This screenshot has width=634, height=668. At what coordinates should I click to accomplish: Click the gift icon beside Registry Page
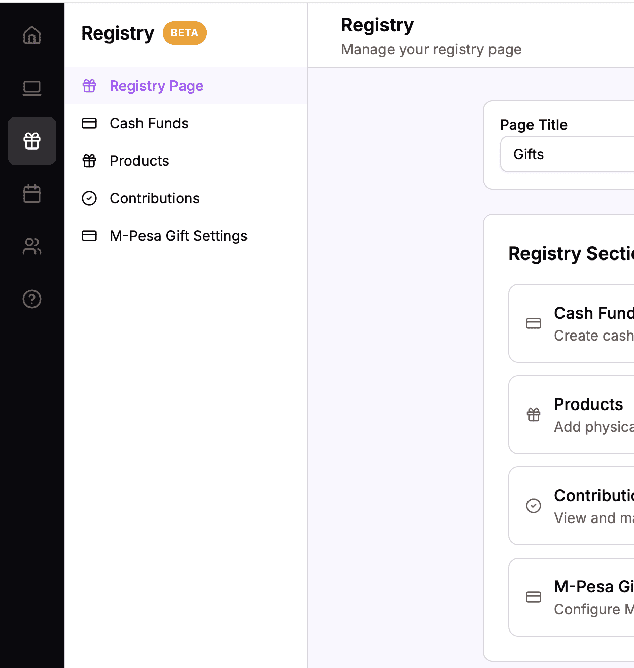89,86
